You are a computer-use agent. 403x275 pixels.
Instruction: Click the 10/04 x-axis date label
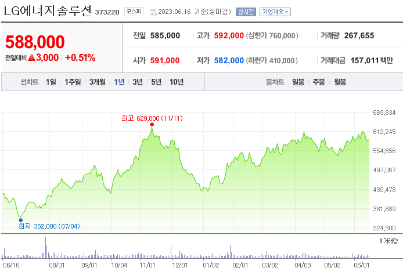[119, 265]
